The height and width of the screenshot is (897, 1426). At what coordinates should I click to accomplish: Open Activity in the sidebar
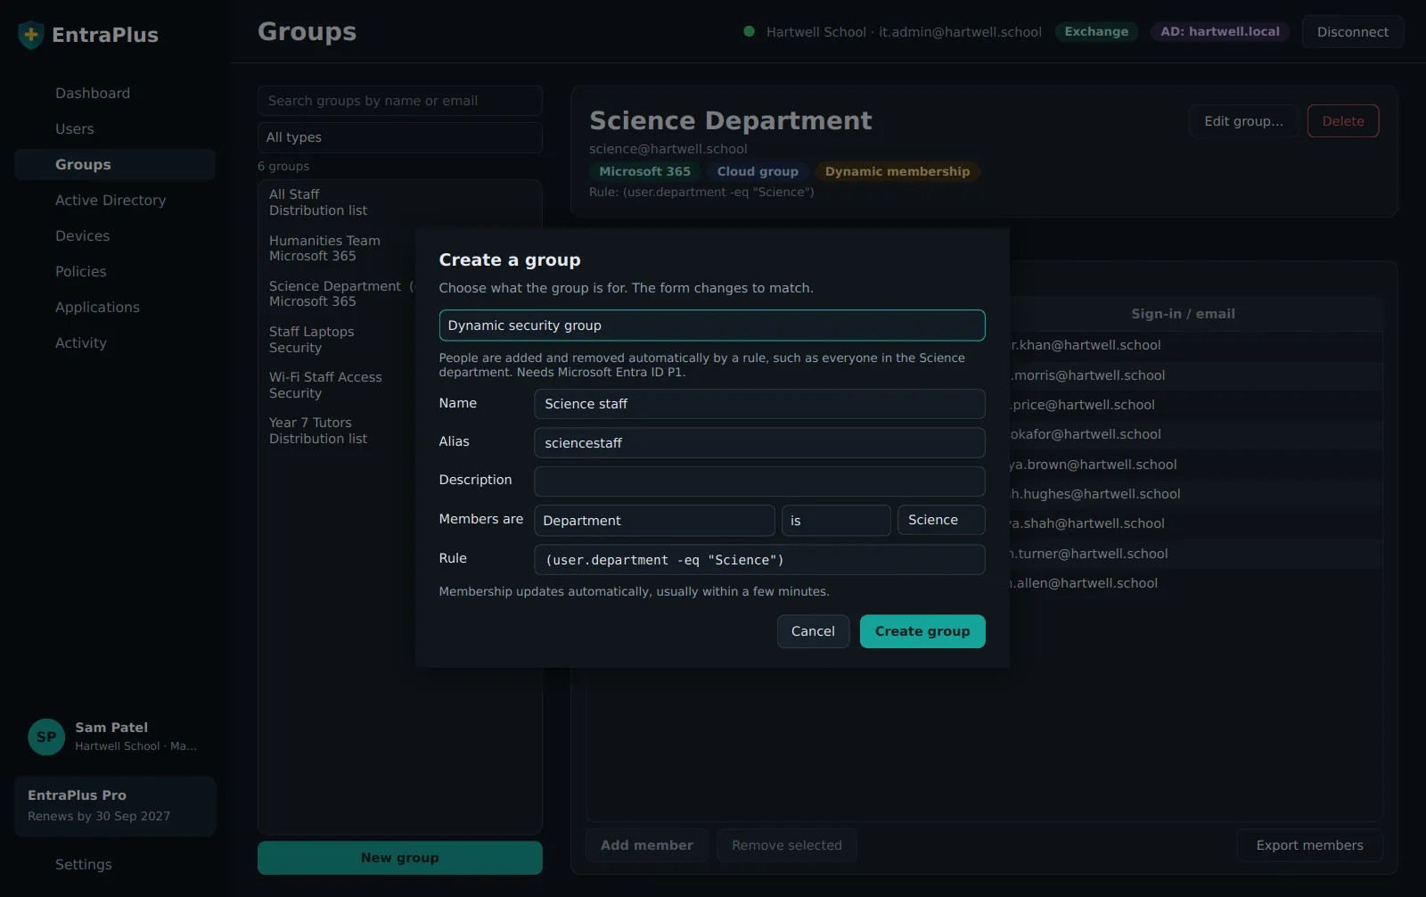115,343
